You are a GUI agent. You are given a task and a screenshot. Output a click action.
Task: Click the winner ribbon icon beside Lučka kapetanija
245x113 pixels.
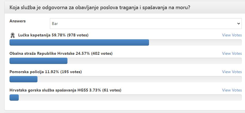click(12, 36)
